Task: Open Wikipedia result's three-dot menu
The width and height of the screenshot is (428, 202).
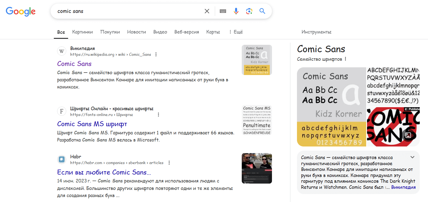Action: click(156, 54)
